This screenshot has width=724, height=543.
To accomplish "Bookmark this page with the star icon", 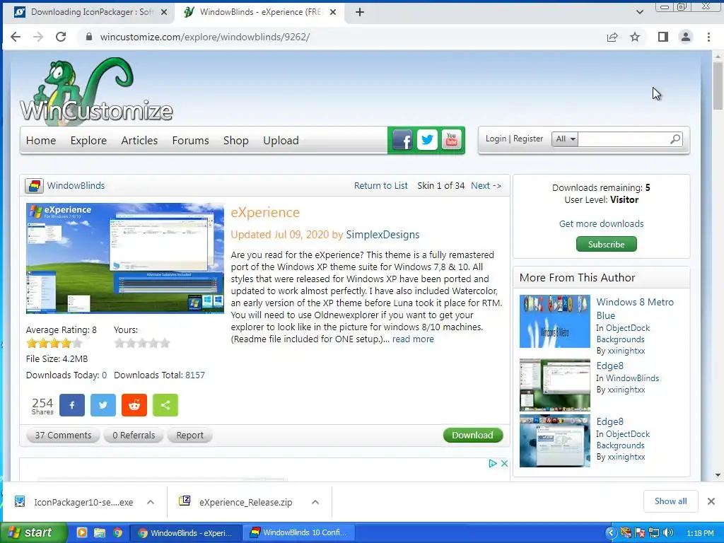I will point(635,37).
